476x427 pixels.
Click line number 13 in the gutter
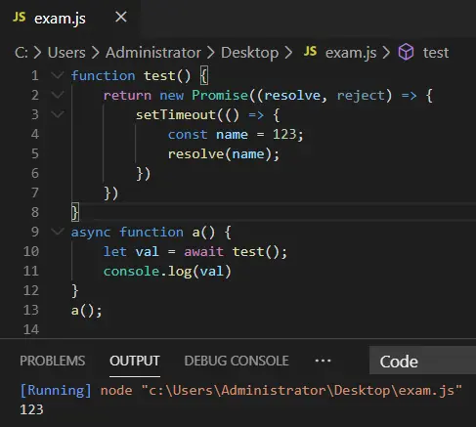coord(31,310)
